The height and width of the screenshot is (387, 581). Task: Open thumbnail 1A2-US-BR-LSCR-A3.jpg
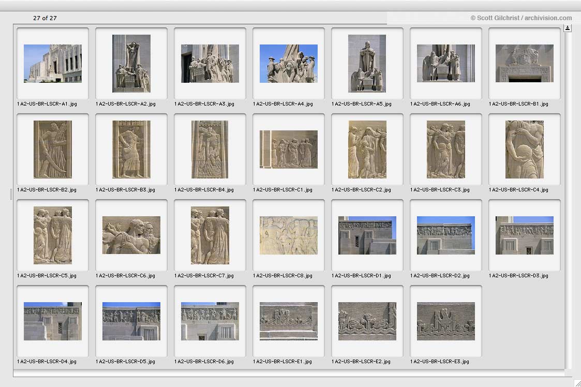point(210,64)
